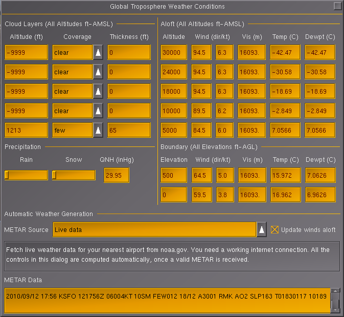344x317 pixels.
Task: Click the aloft altitude field 10000
Action: (x=174, y=111)
